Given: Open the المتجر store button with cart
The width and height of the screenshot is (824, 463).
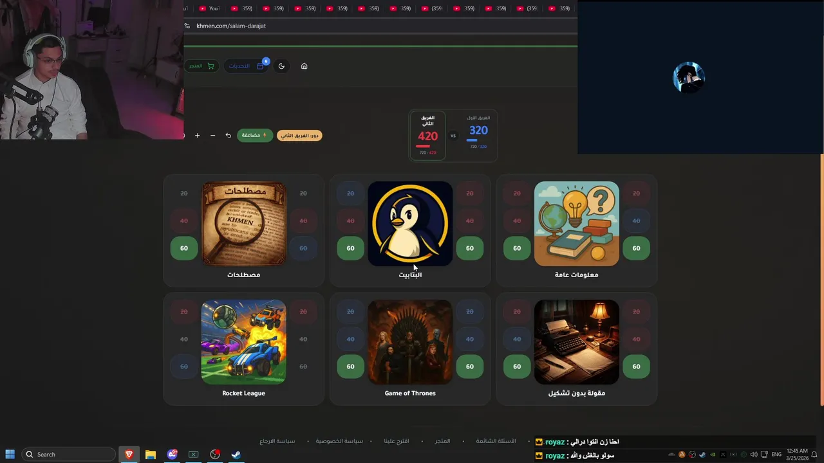Looking at the screenshot, I should [x=201, y=66].
